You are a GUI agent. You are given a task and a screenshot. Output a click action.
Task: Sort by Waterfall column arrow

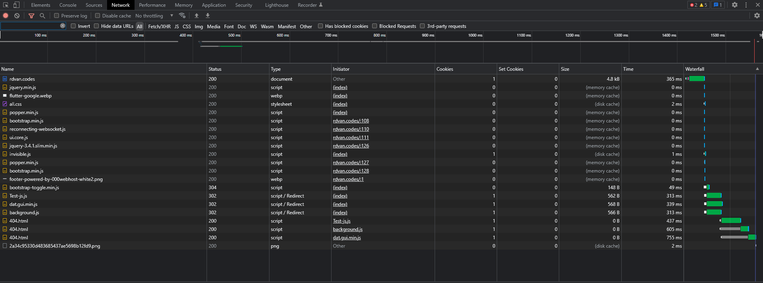point(757,69)
